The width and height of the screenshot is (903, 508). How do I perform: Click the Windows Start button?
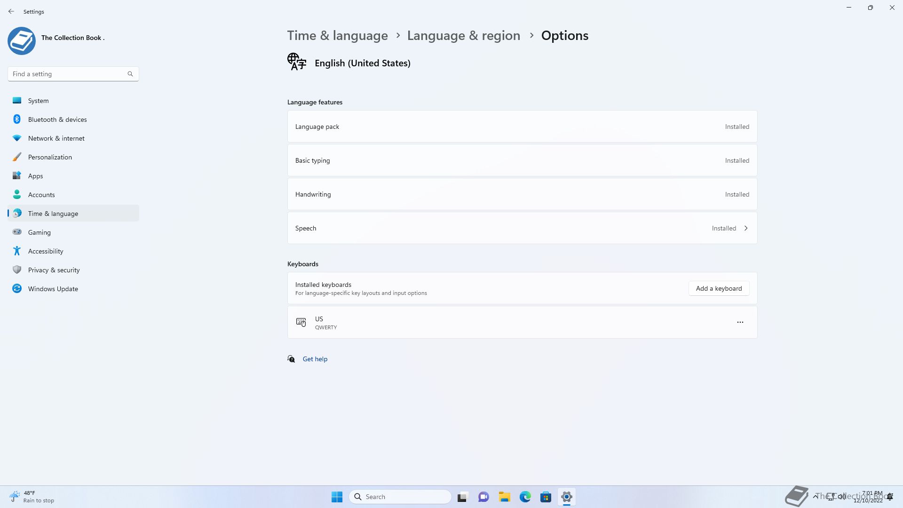point(337,497)
